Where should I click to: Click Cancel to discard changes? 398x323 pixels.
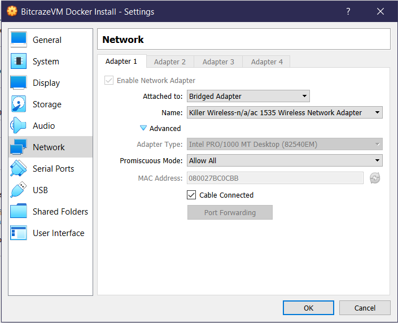pyautogui.click(x=365, y=308)
